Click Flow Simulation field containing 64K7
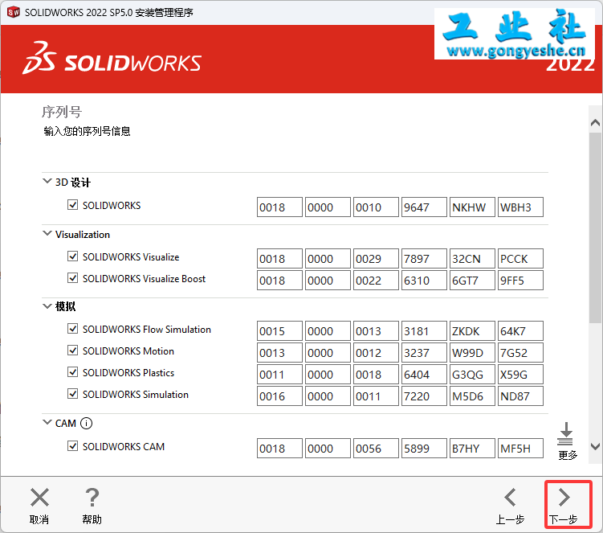This screenshot has height=533, width=603. pyautogui.click(x=520, y=331)
